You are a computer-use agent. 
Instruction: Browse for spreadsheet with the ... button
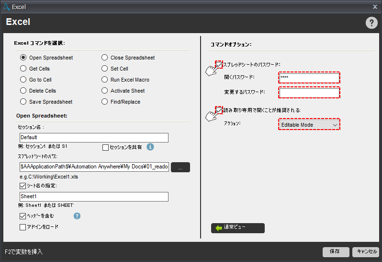click(x=180, y=167)
